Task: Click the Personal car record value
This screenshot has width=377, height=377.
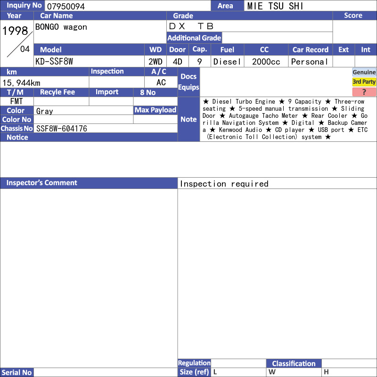Action: click(x=310, y=62)
